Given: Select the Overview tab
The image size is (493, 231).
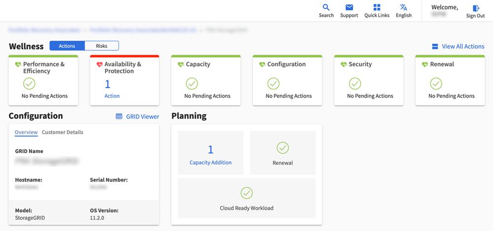Looking at the screenshot, I should click(26, 132).
